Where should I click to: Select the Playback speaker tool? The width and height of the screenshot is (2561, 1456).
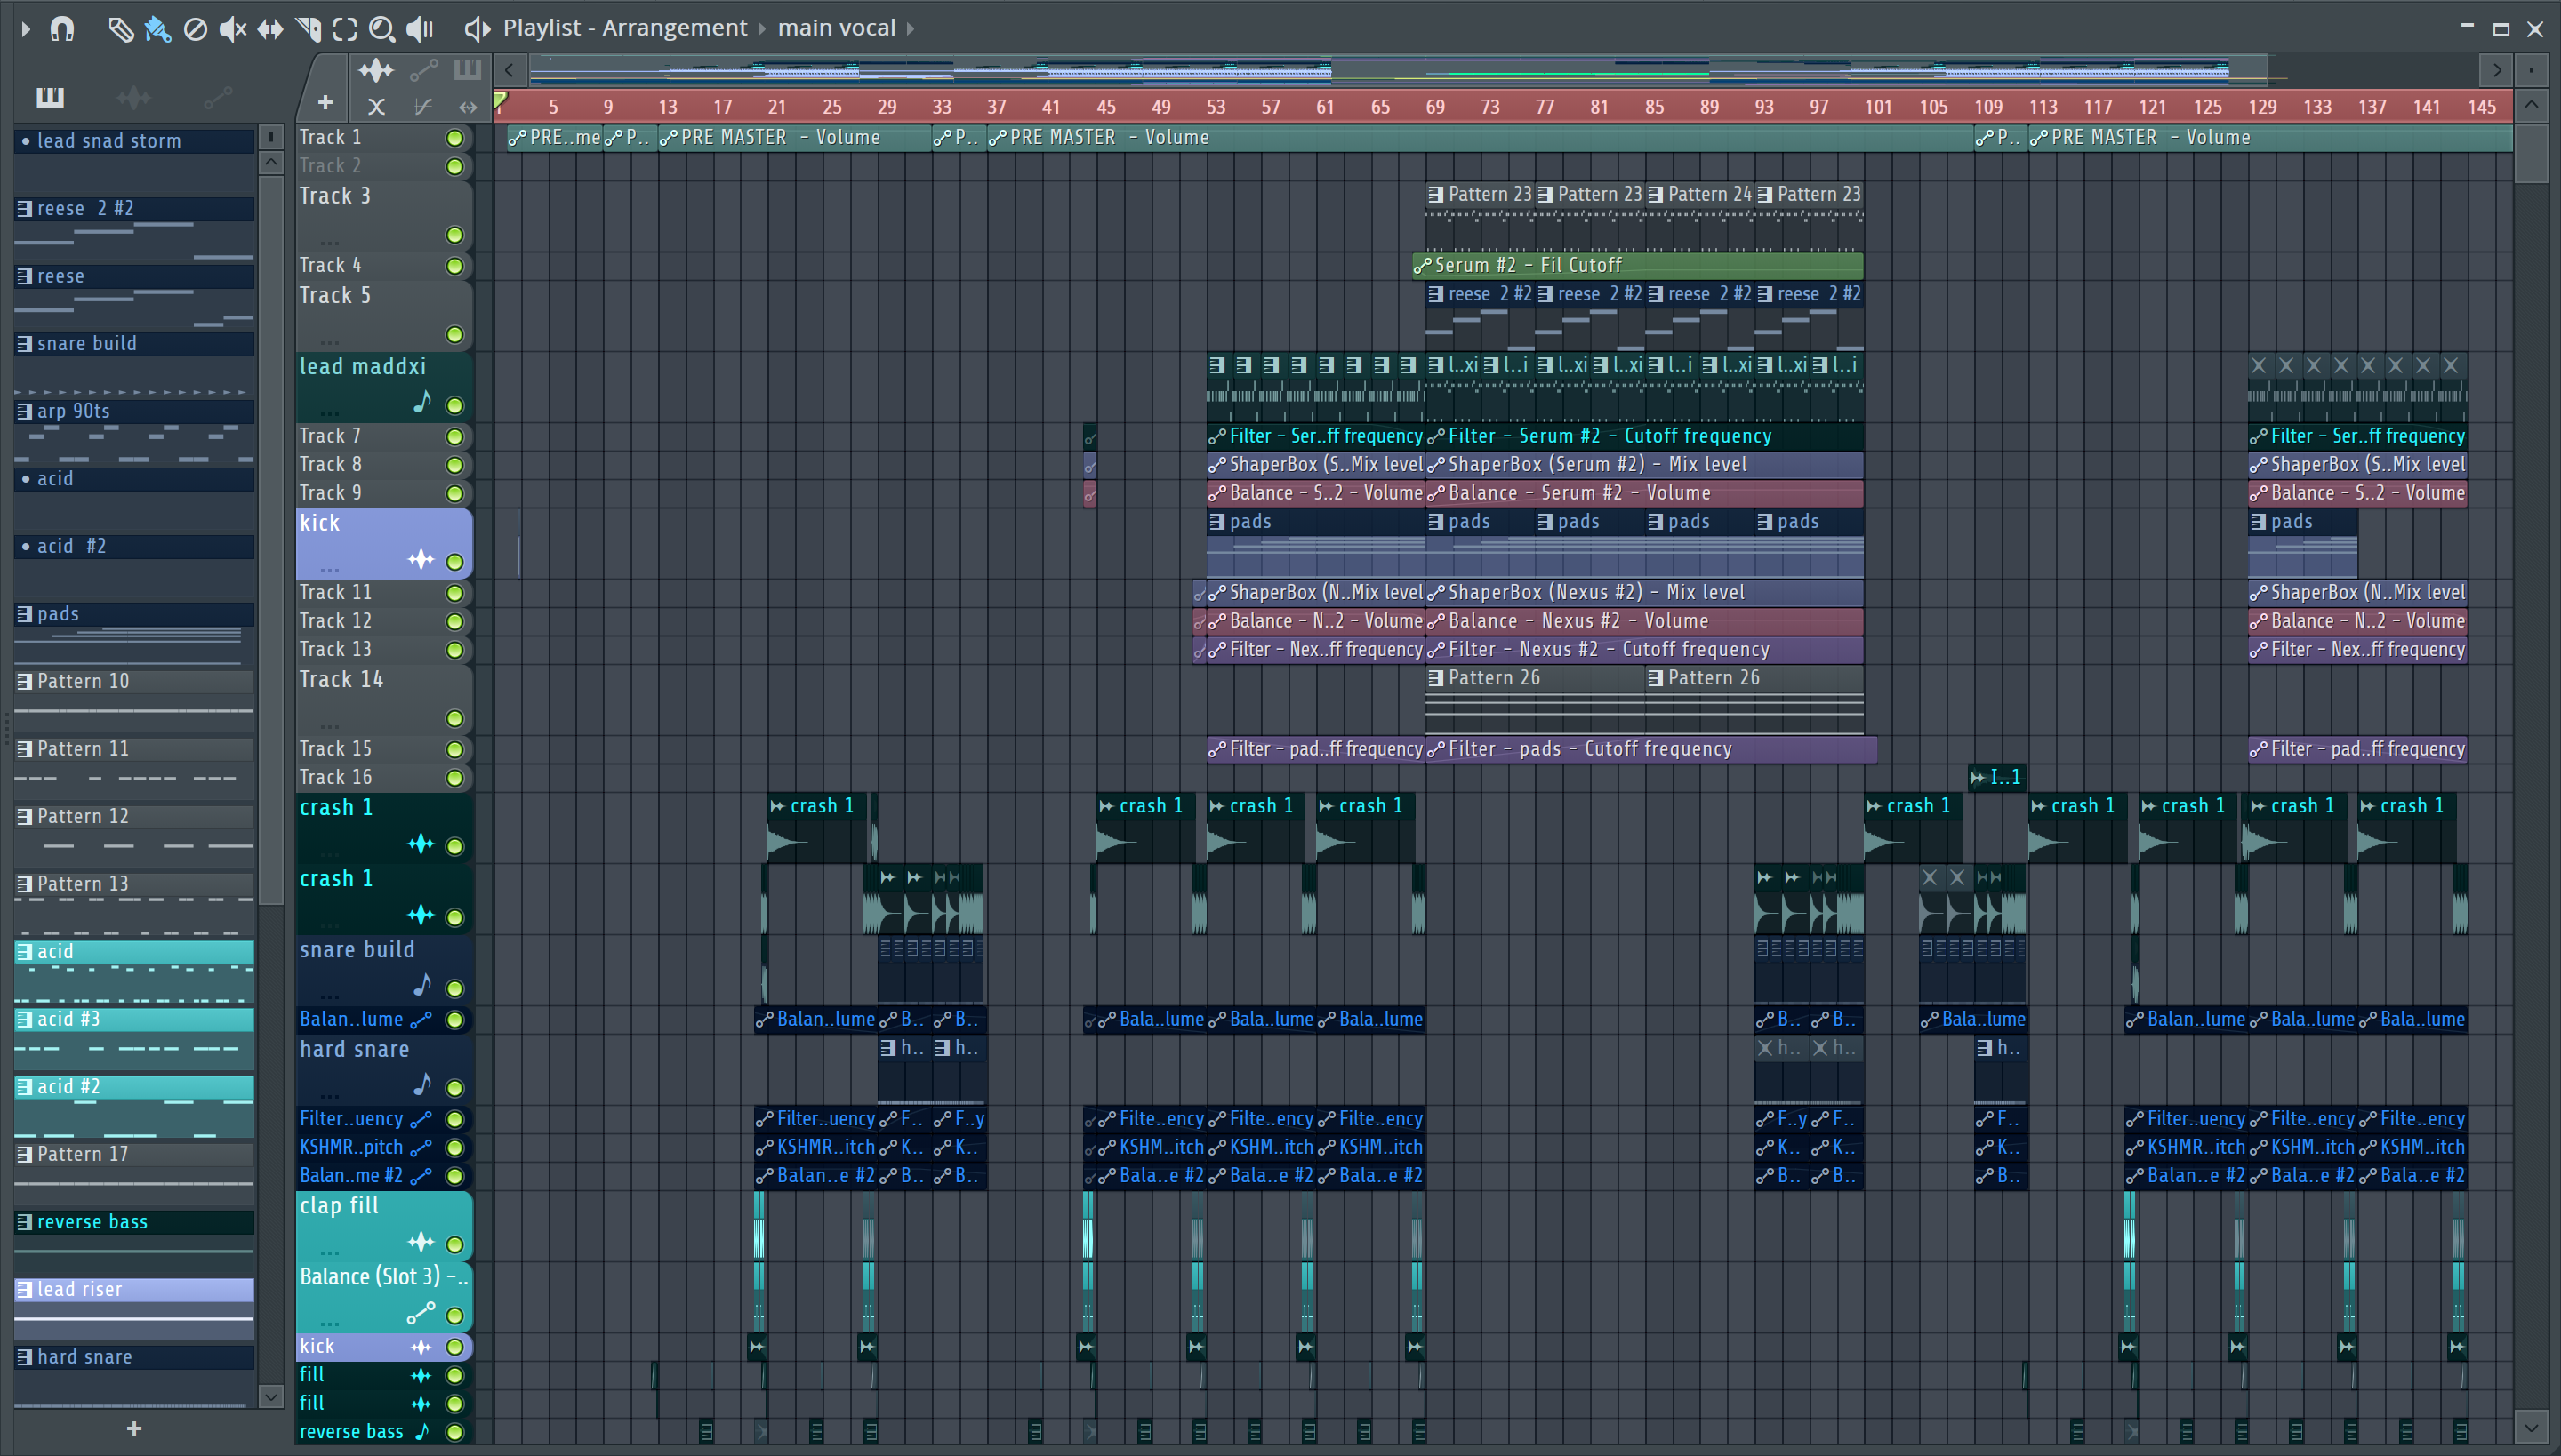pos(420,29)
